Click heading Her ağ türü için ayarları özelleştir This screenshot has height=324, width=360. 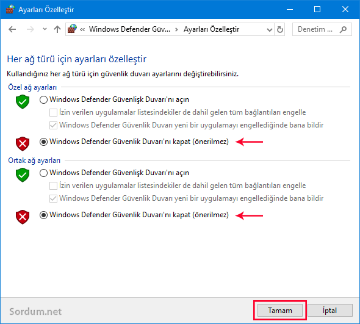pos(77,59)
